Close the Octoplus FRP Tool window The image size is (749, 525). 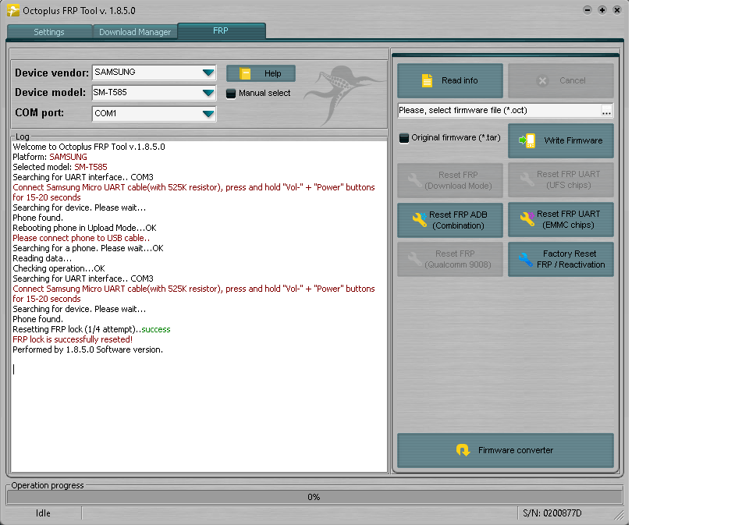click(617, 10)
